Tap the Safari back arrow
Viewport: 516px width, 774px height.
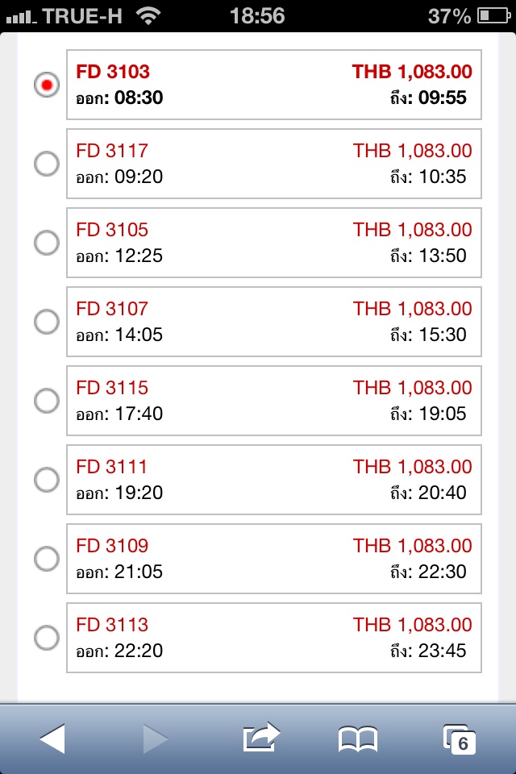pos(52,739)
